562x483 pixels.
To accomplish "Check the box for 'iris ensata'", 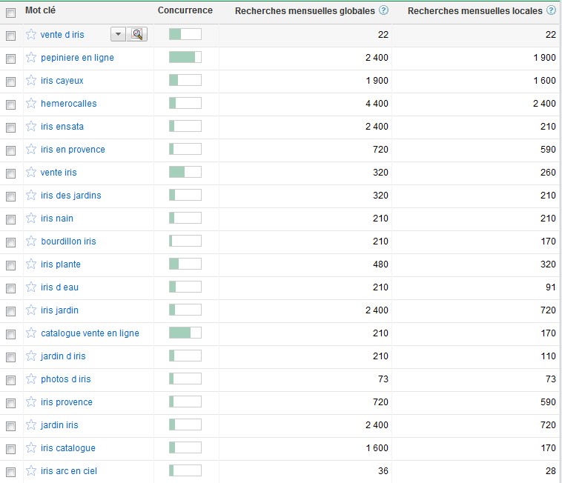I will 11,127.
